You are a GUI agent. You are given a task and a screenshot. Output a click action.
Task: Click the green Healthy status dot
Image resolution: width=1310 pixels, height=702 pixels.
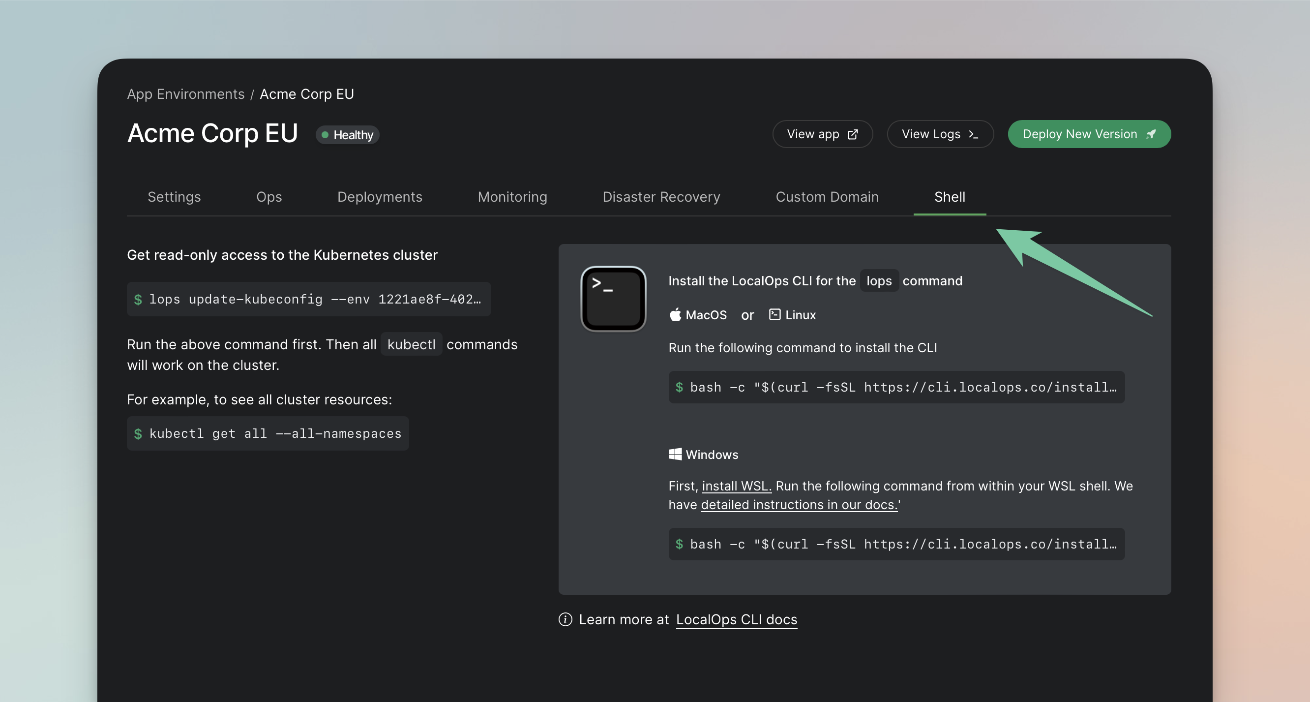pyautogui.click(x=325, y=135)
